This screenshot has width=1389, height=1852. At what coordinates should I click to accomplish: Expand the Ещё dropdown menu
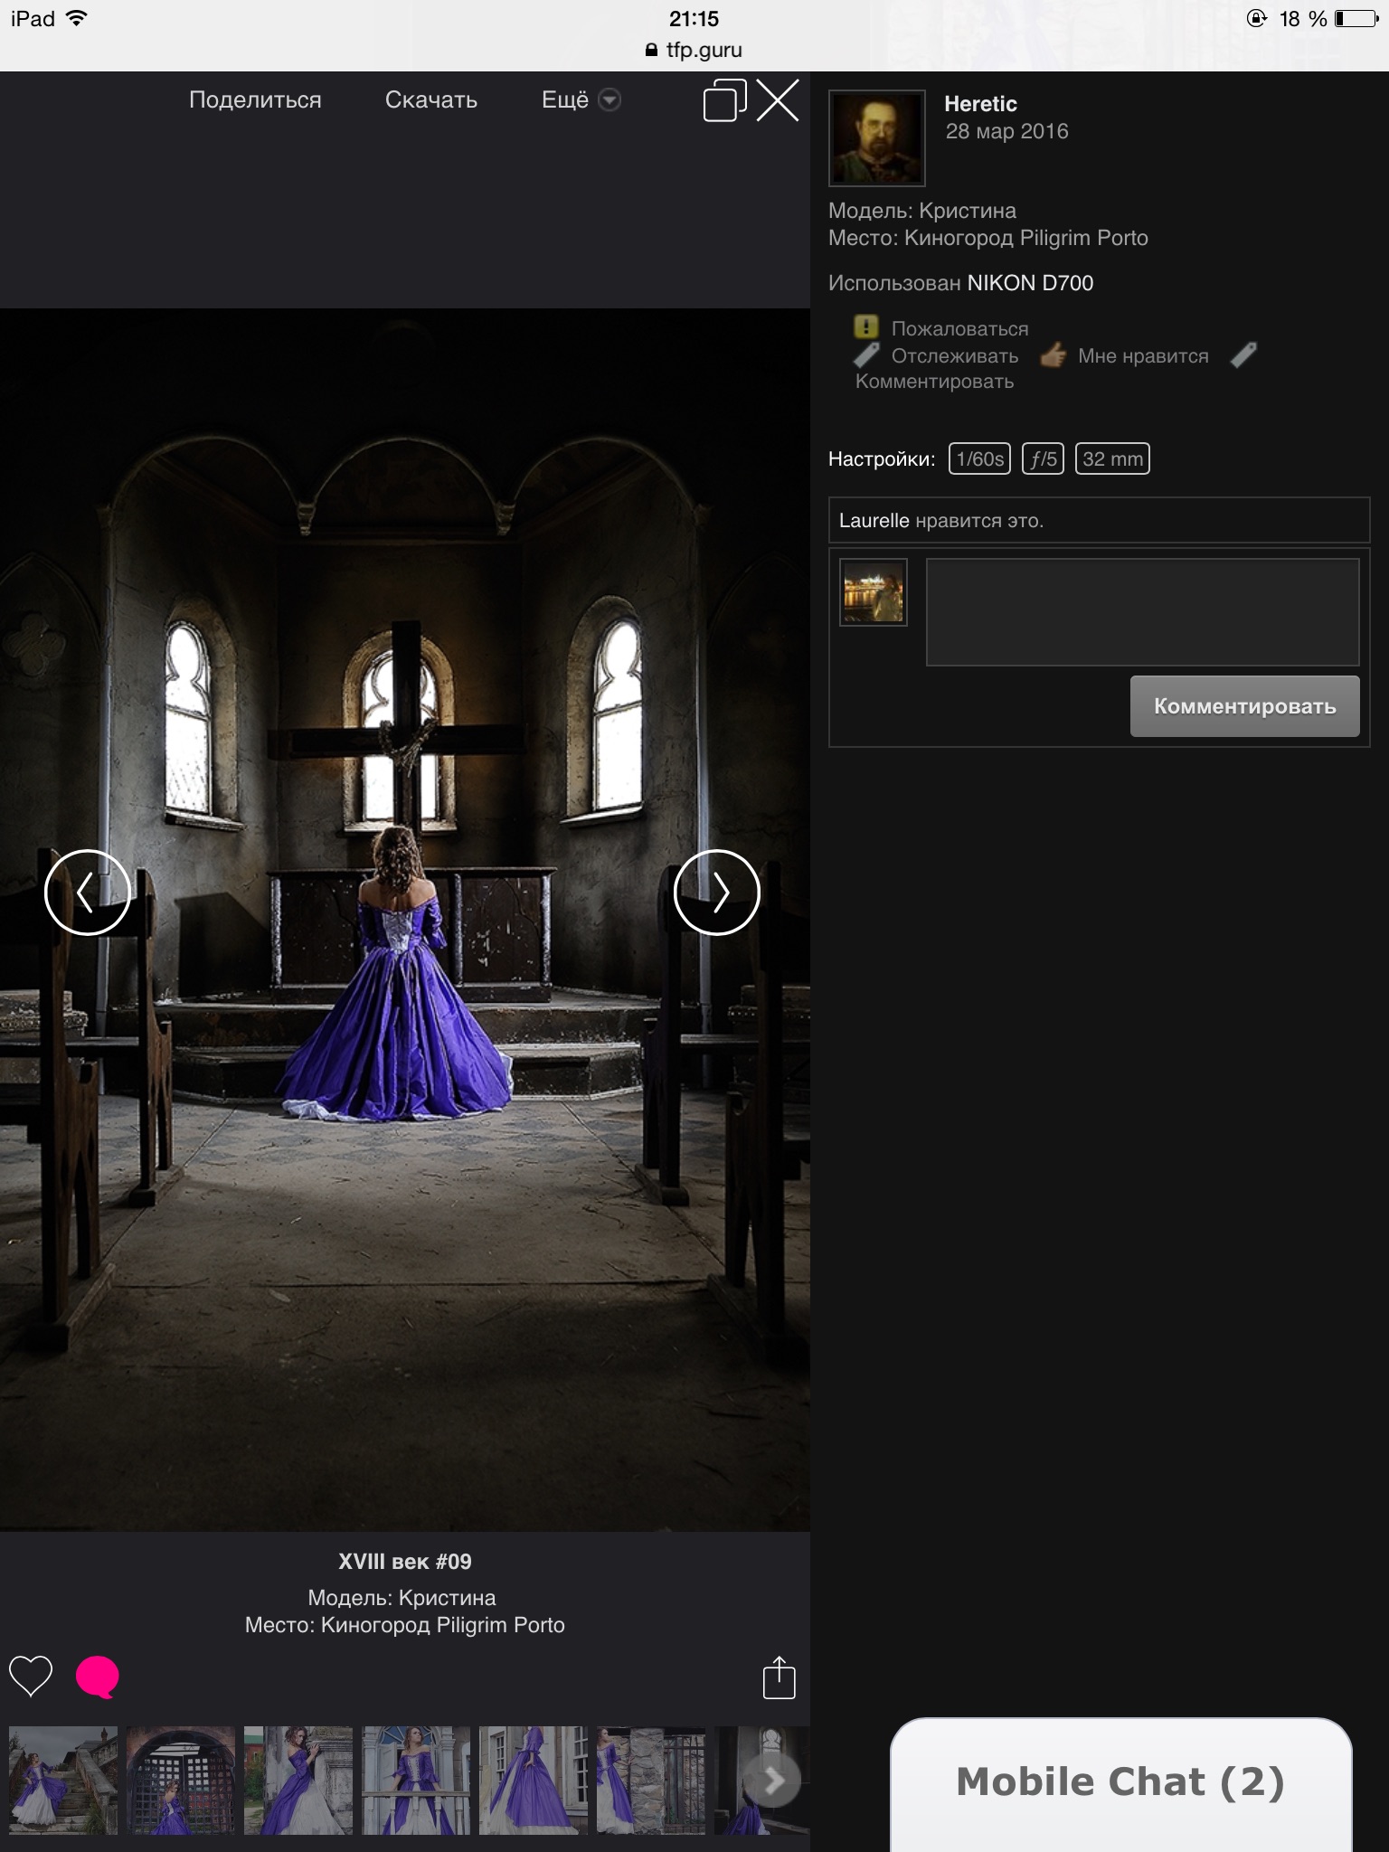click(580, 100)
